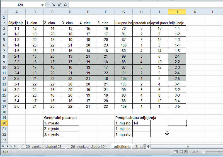Switch to Normal view in status bar

176,152
